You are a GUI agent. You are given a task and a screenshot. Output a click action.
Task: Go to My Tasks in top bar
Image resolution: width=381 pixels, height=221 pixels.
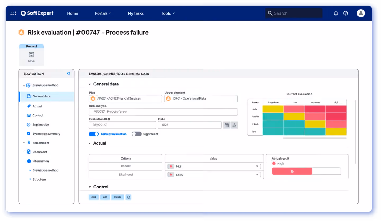136,13
